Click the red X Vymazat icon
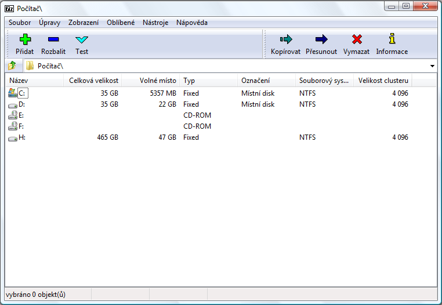This screenshot has height=305, width=442. [357, 39]
